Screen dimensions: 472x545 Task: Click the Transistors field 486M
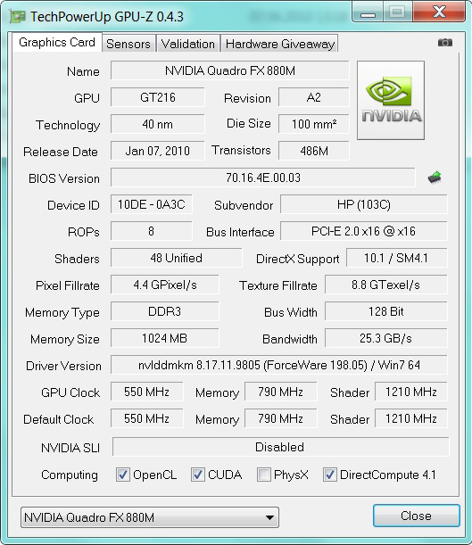pyautogui.click(x=313, y=151)
